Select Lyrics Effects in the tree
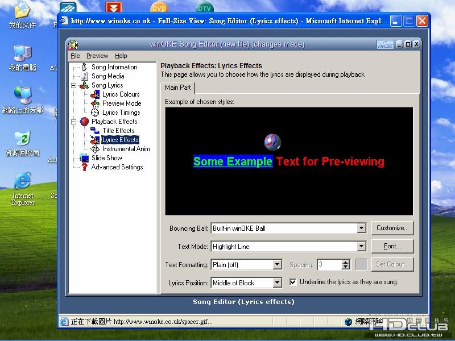Viewport: 455px width, 341px height. point(120,140)
